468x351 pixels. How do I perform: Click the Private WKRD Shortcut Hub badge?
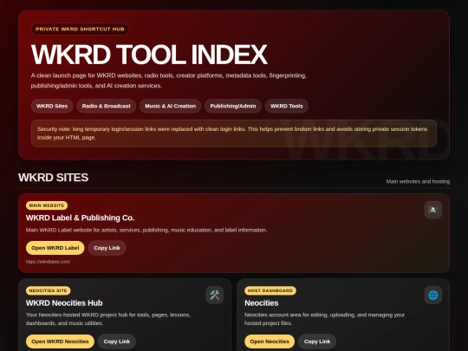(80, 29)
